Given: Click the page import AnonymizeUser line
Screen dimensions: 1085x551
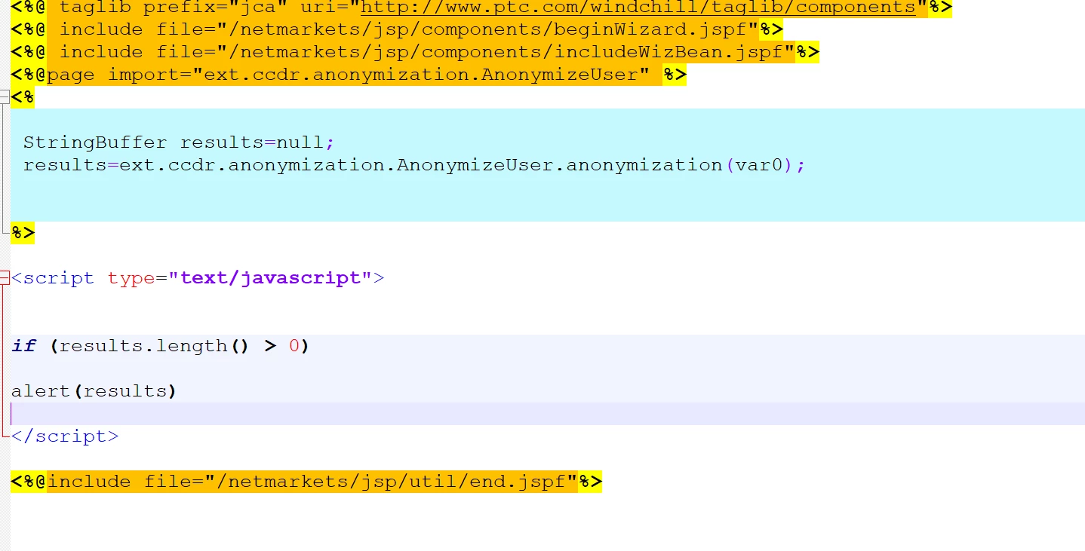Looking at the screenshot, I should point(349,75).
